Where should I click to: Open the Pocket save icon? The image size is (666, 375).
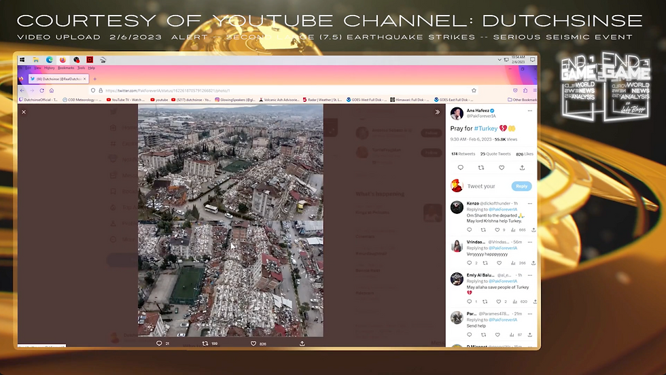point(515,90)
